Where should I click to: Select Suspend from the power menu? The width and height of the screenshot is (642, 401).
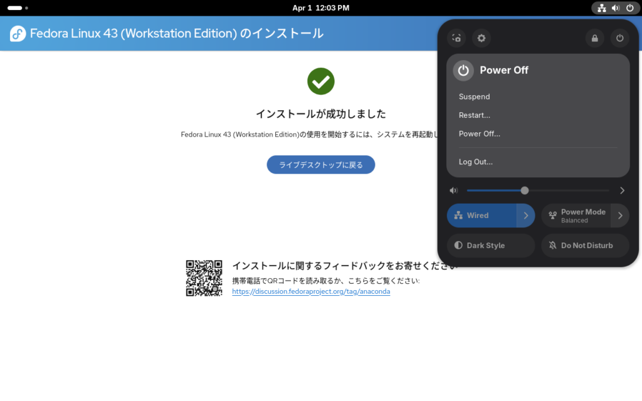475,96
